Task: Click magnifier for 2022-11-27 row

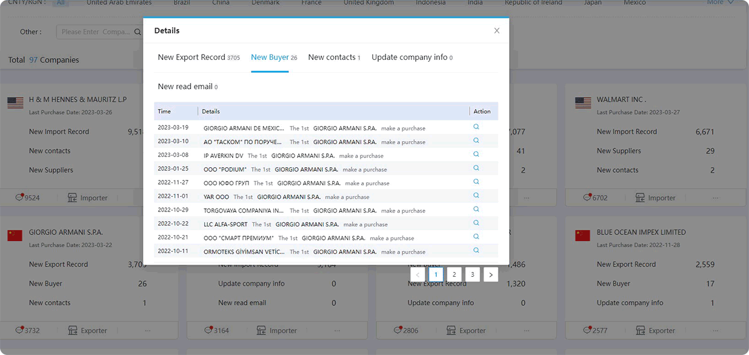Action: [476, 182]
